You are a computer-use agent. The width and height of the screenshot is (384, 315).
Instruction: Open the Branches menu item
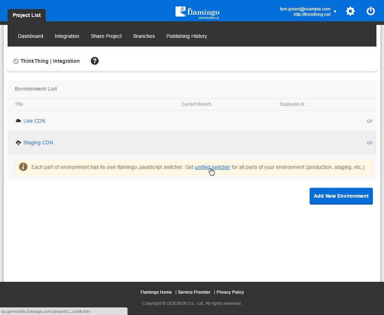(x=144, y=36)
